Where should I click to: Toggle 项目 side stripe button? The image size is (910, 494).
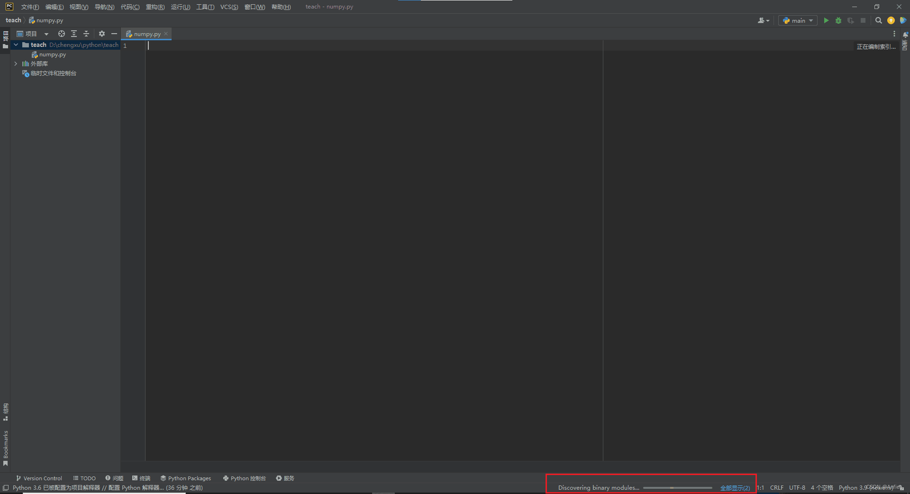6,40
